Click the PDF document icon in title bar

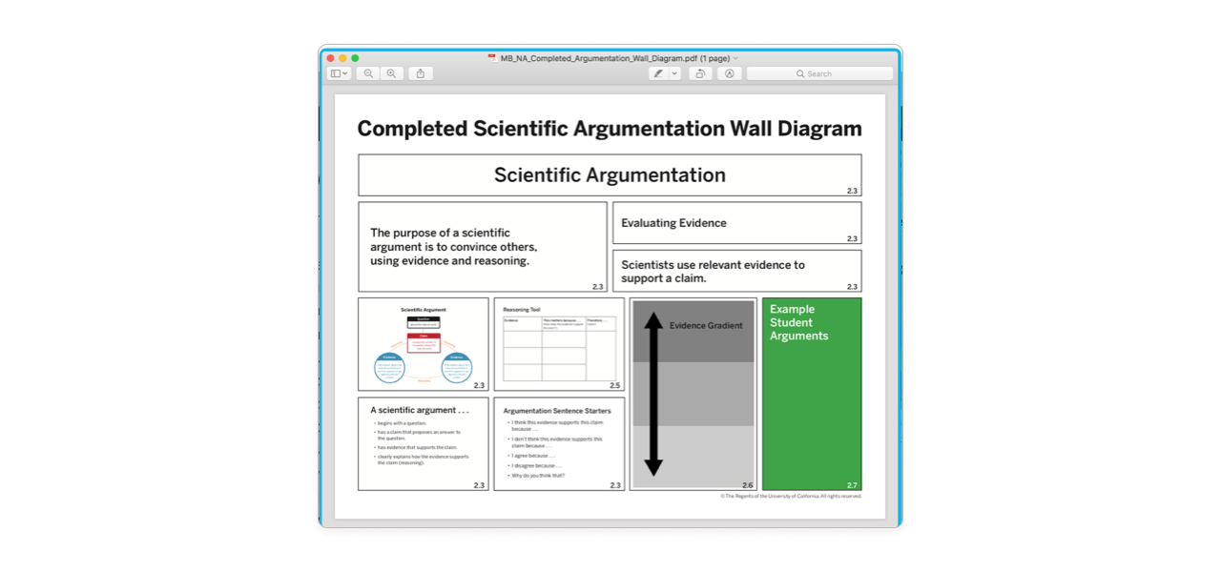(x=492, y=58)
